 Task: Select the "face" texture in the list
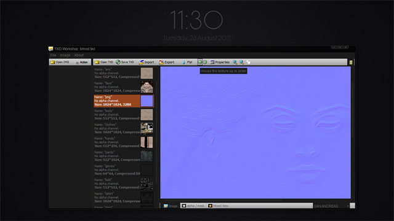pos(124,87)
